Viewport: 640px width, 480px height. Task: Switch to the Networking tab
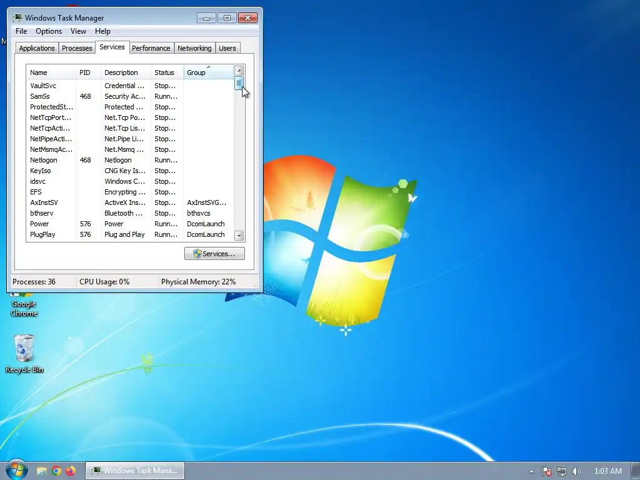click(x=194, y=47)
